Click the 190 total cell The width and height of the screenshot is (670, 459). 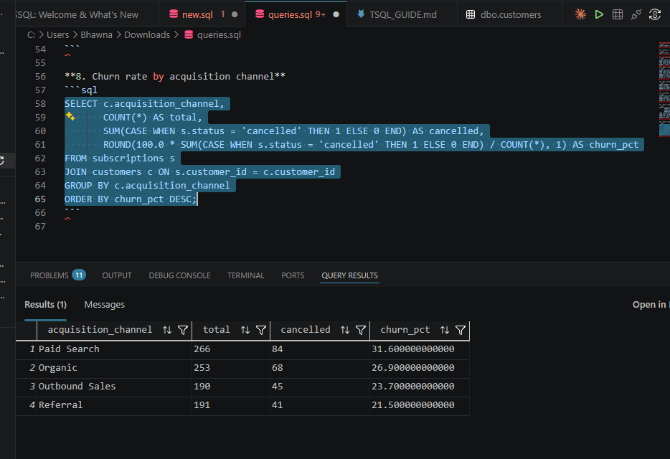pos(231,387)
